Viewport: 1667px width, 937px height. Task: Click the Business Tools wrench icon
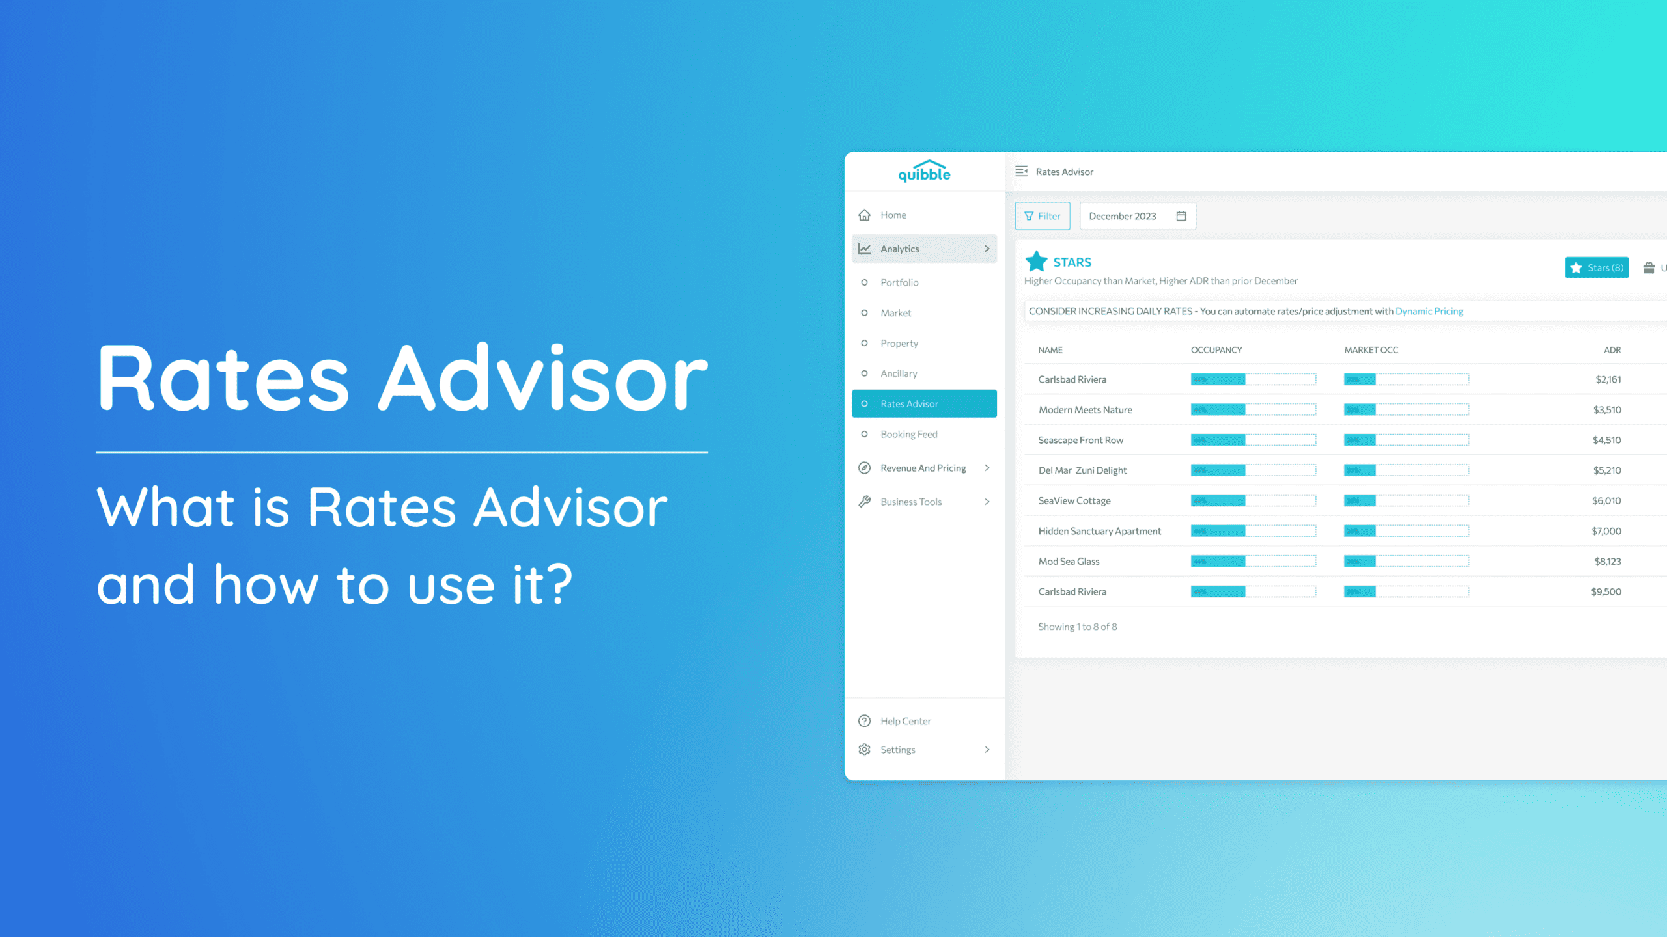864,501
